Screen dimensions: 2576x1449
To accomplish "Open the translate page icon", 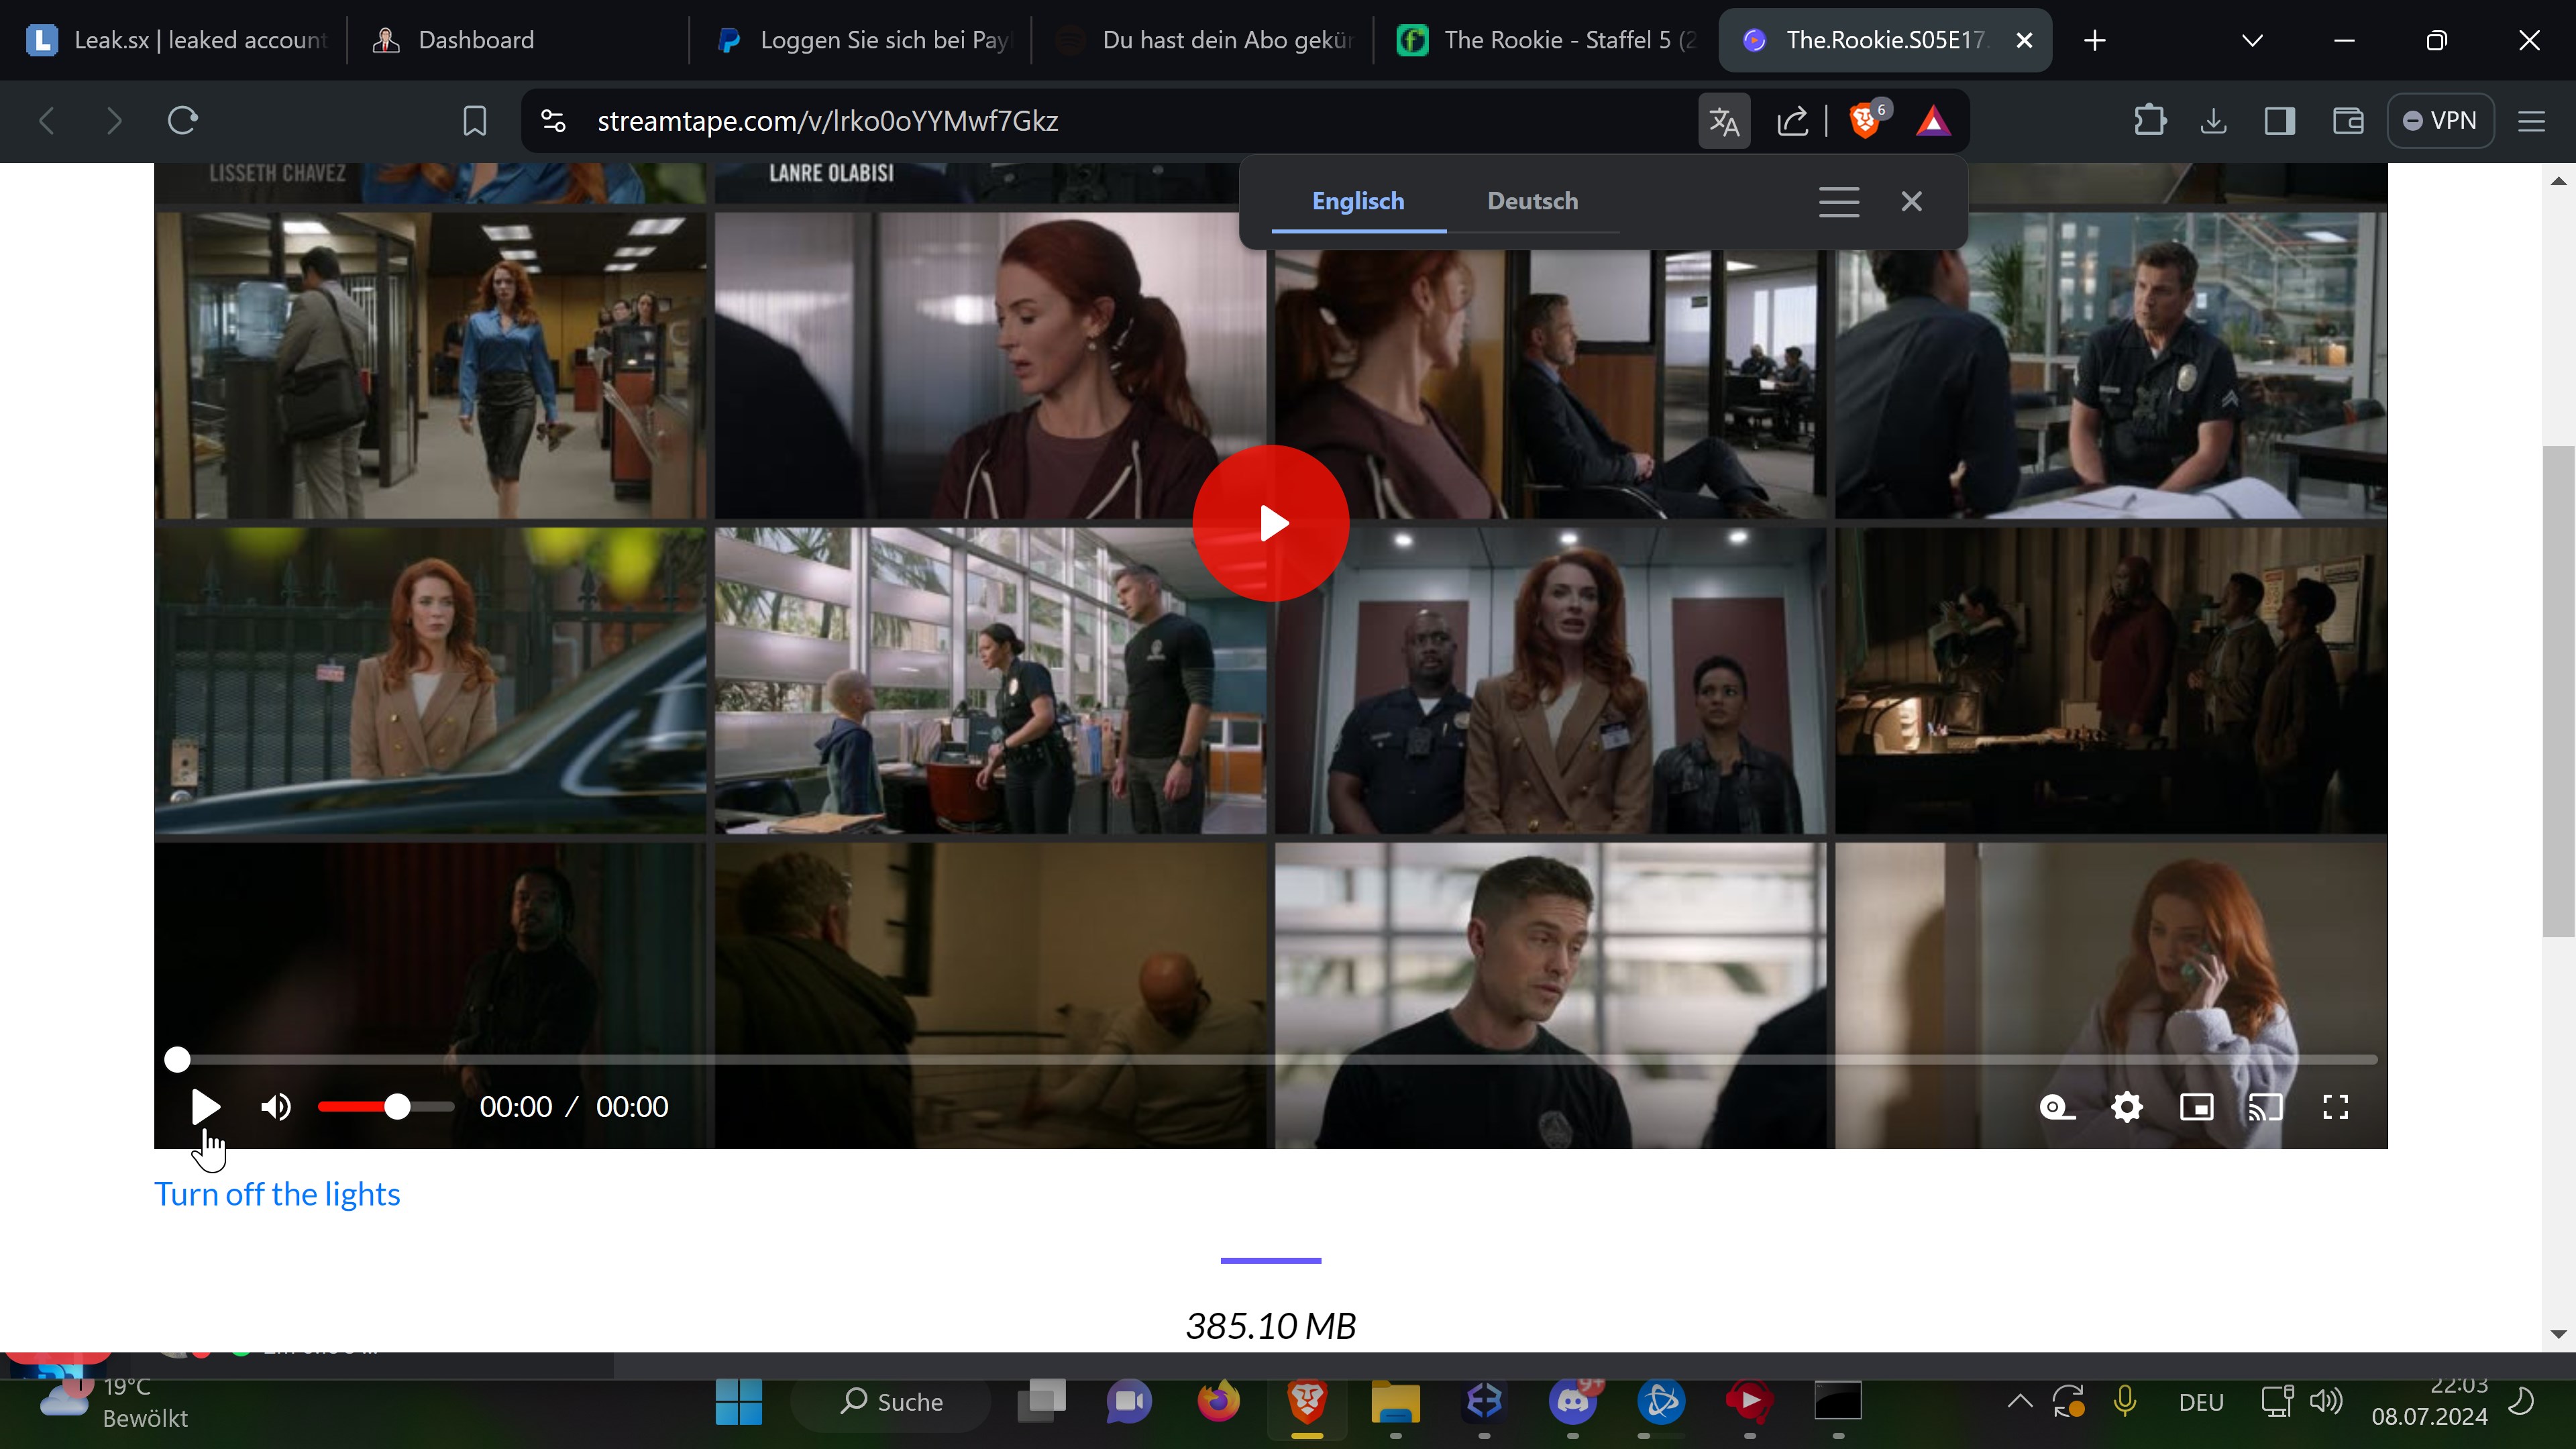I will click(x=1724, y=121).
